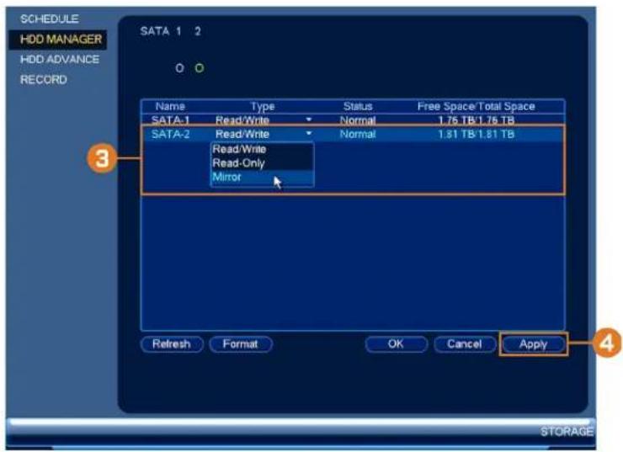Click the Name column header

170,106
